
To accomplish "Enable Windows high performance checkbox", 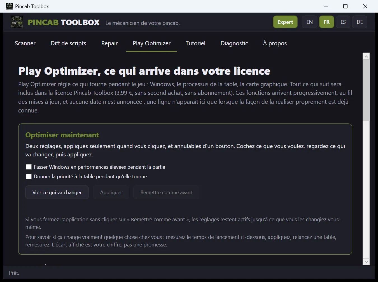I will coord(29,167).
